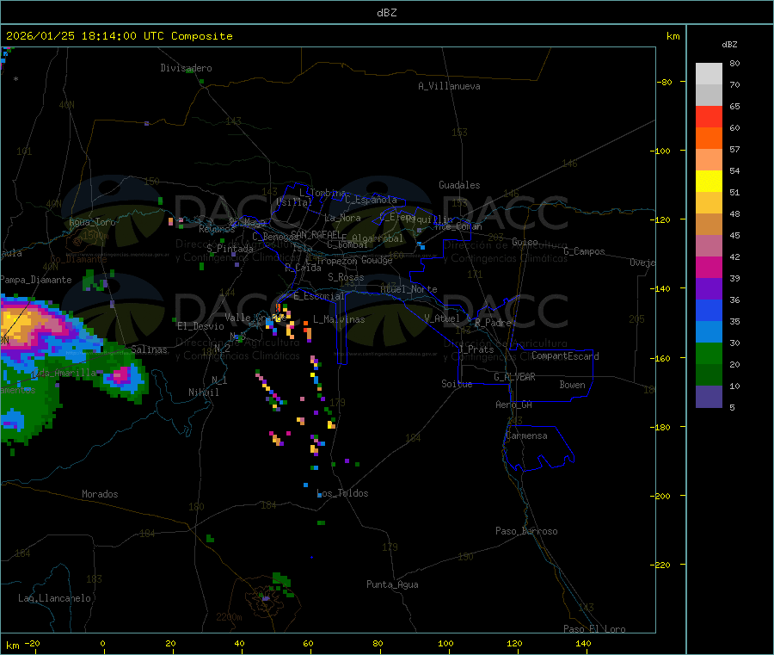Click the '-160' tick on the vertical km axis

[662, 358]
